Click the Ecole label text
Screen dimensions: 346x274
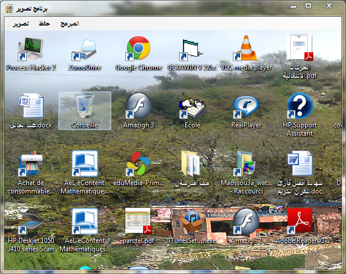point(192,125)
